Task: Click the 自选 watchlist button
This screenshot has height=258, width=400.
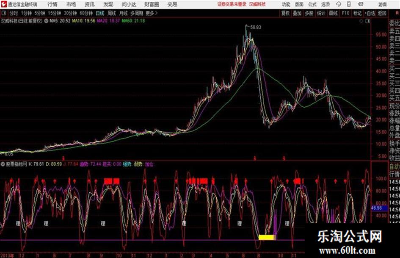Action: point(370,13)
